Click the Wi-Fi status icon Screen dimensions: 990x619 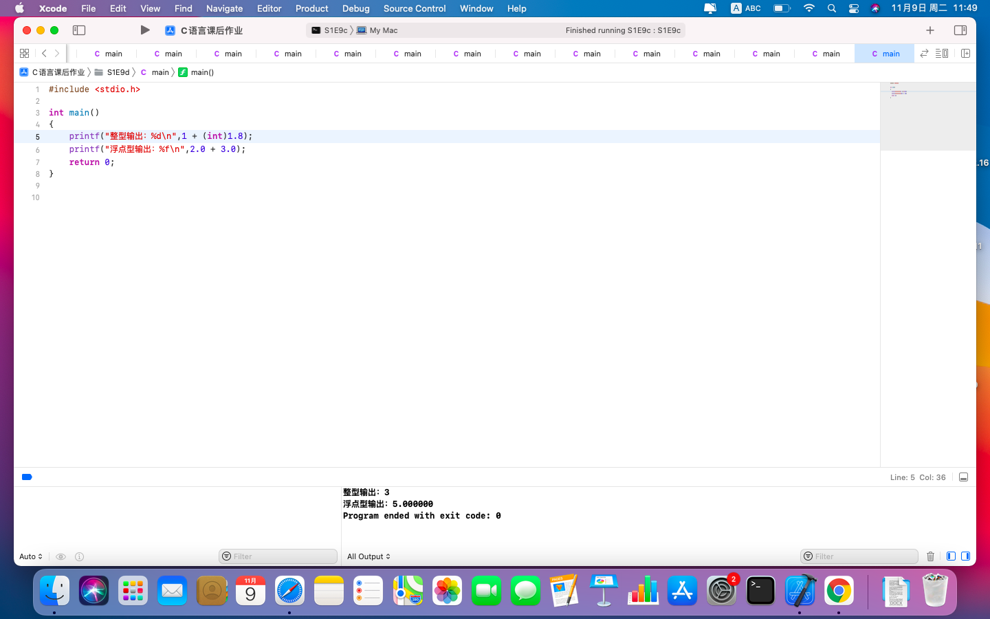809,8
